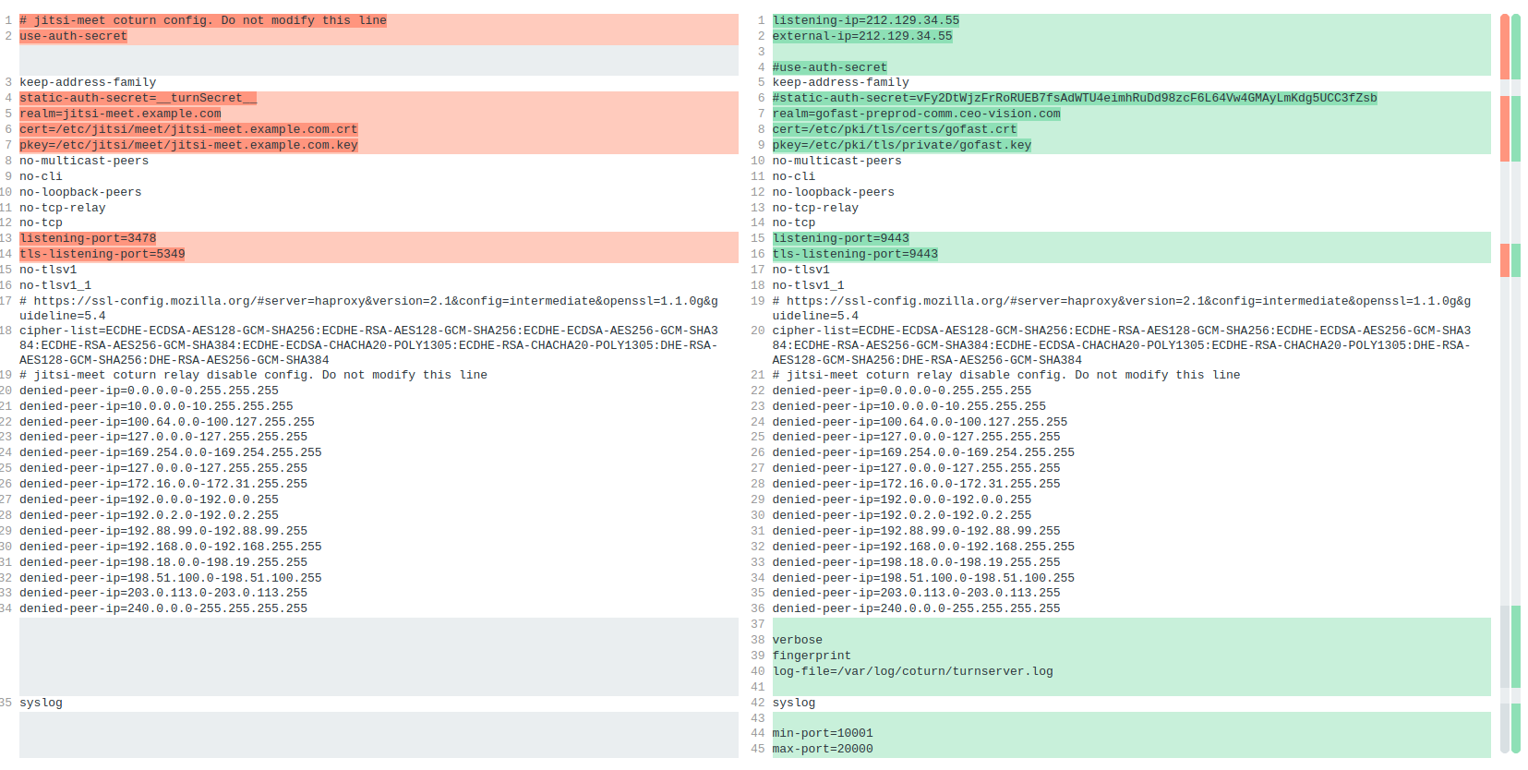
Task: Click line 20 'cipher-list=ECDHE-ECDSA...' entry
Action: 1122,345
